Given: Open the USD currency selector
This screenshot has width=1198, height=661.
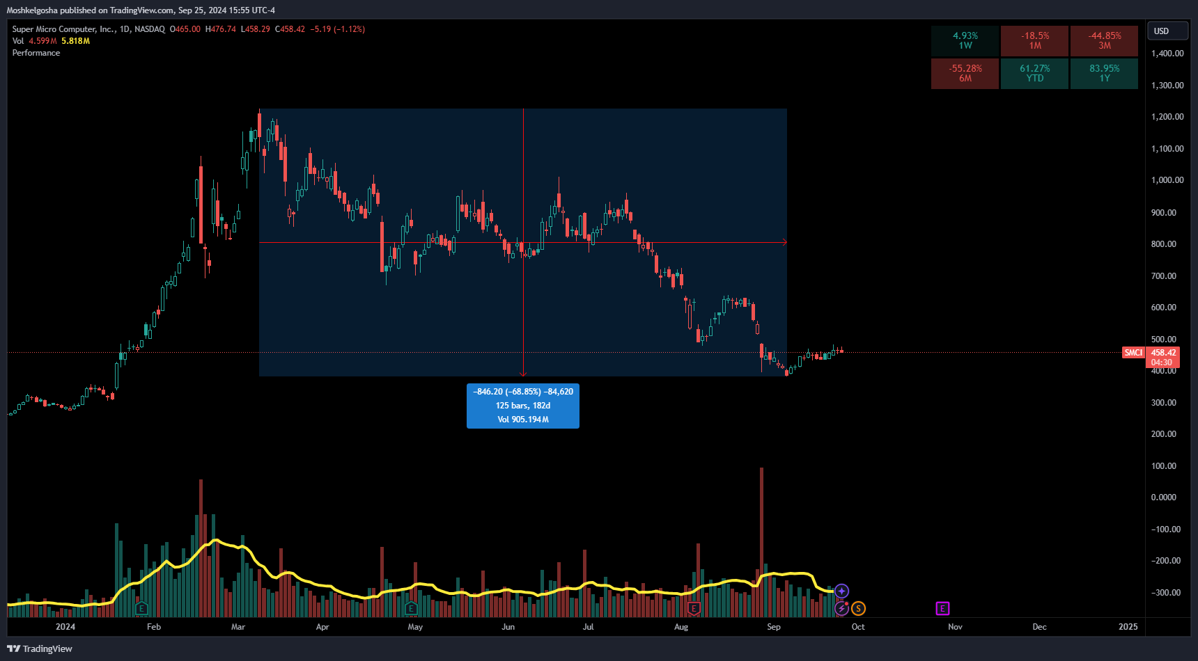Looking at the screenshot, I should (1168, 31).
